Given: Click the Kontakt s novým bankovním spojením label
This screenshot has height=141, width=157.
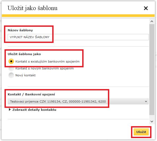Looking at the screenshot, I should pyautogui.click(x=45, y=68).
